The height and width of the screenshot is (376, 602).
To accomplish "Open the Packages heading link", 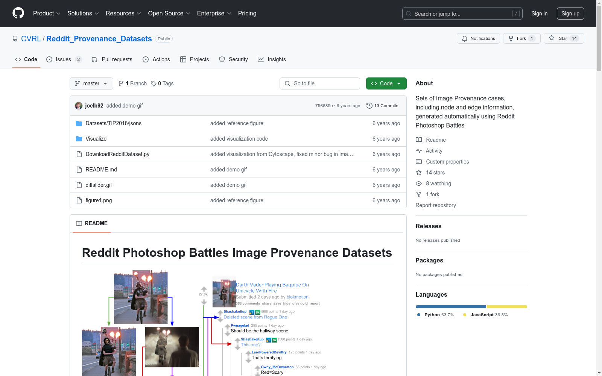I will point(429,260).
